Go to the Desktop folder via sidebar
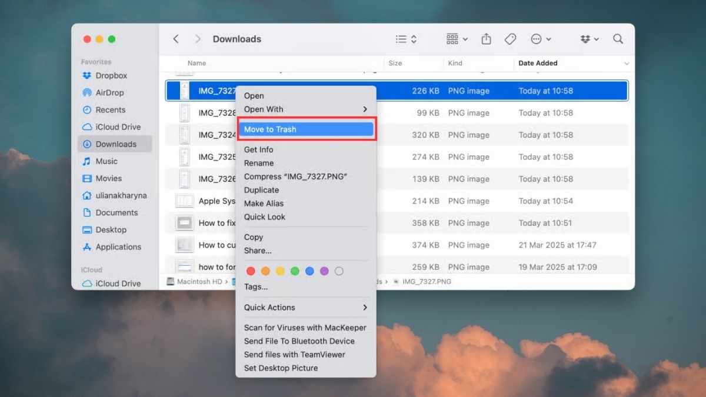The image size is (706, 397). point(109,229)
